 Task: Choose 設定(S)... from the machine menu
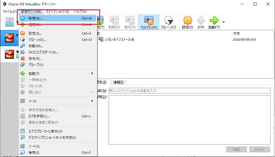58,34
